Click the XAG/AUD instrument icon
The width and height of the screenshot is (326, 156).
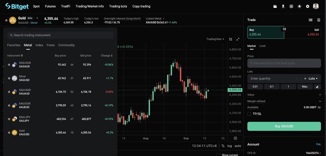(15, 65)
